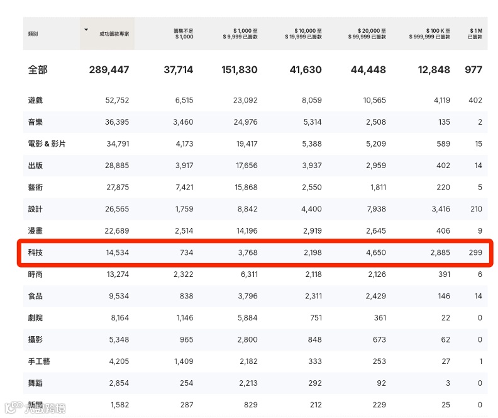Click the $1 M 已籌款 column header
The image size is (498, 418).
475,33
